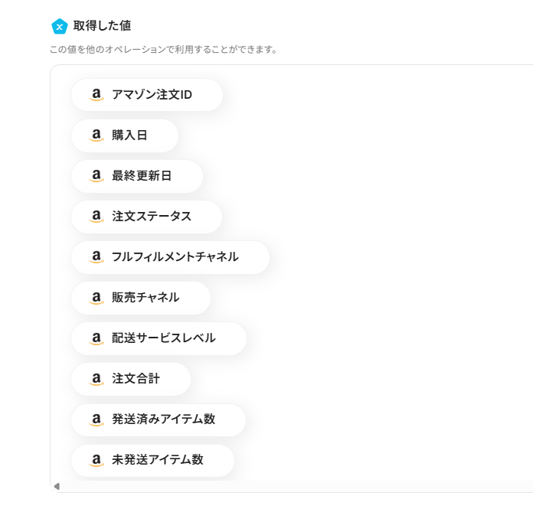The image size is (533, 522).
Task: Click the Amazon icon beside 注文合計
Action: point(96,379)
